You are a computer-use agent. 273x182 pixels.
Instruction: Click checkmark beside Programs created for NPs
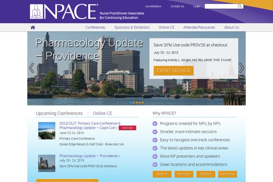(155, 124)
